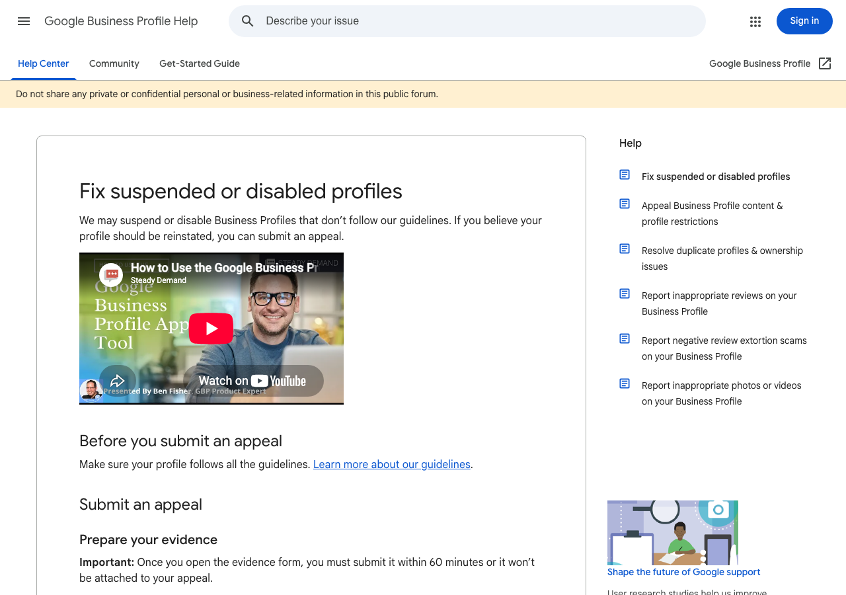Open the Get-Started Guide tab
This screenshot has height=595, width=846.
[x=200, y=63]
